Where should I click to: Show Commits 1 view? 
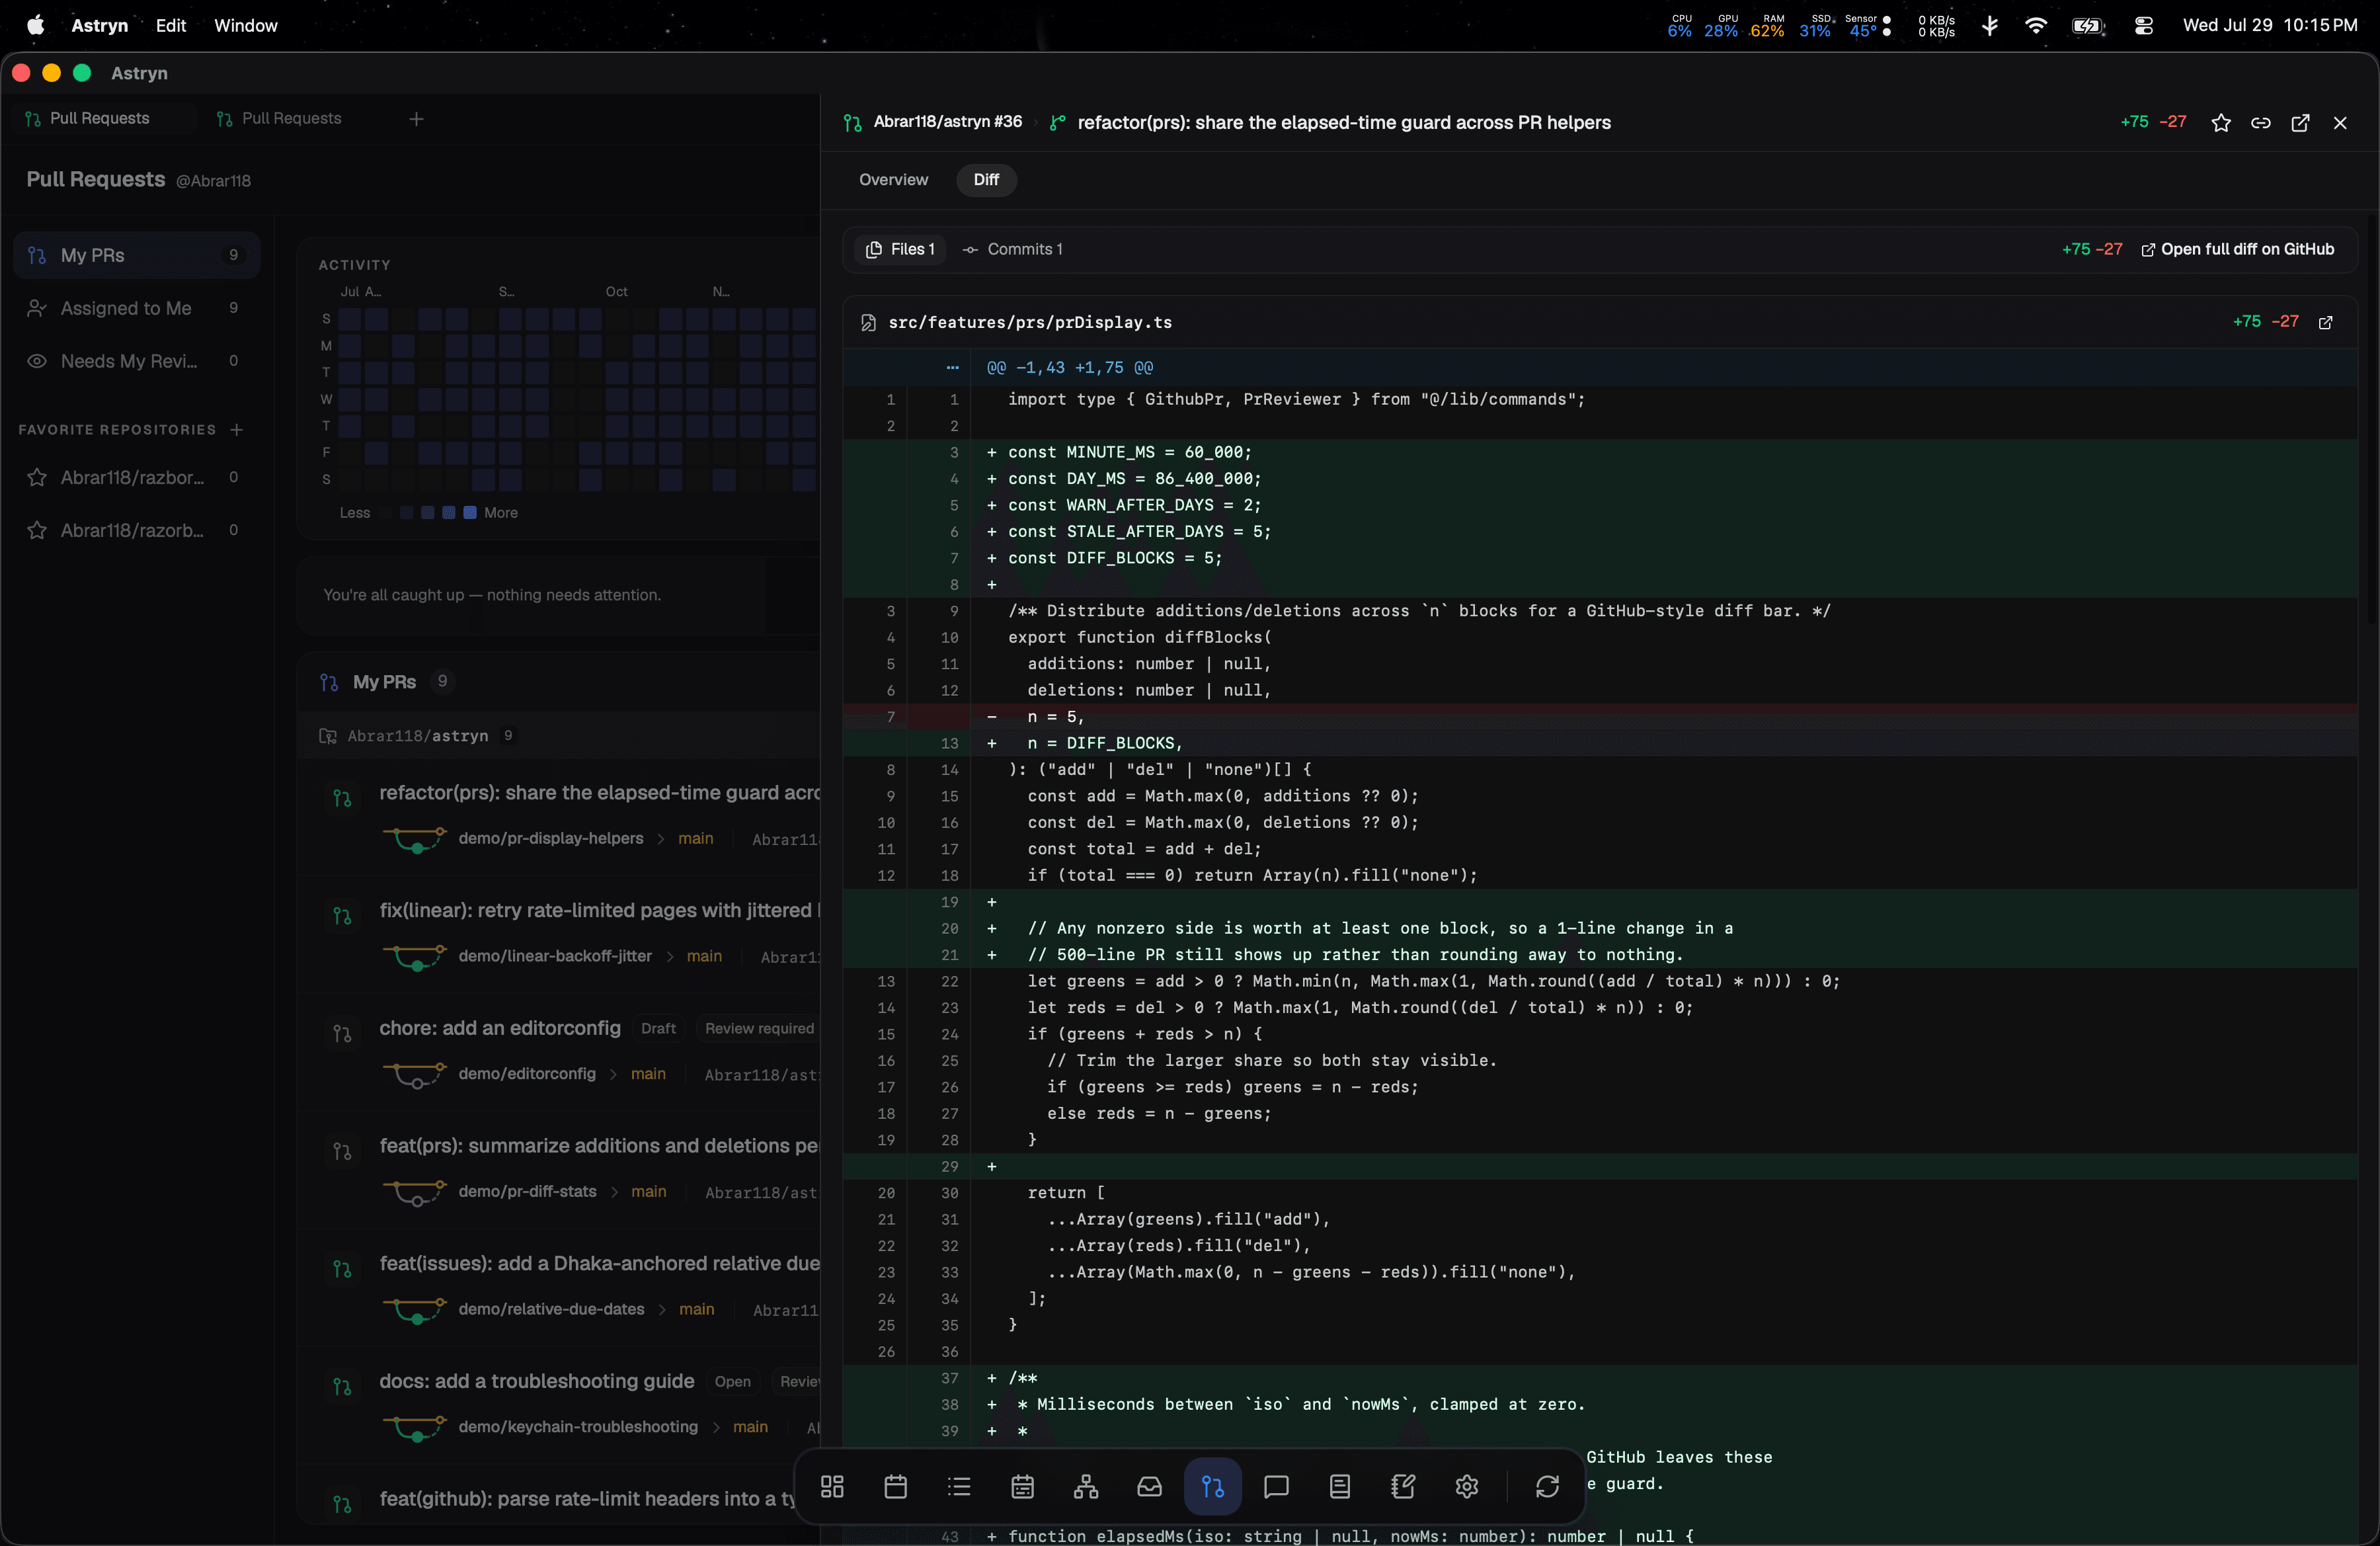1013,249
